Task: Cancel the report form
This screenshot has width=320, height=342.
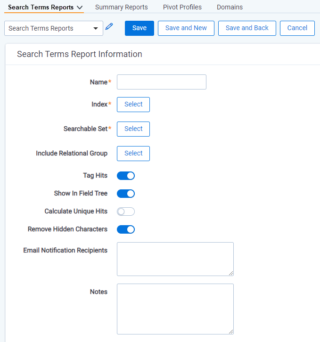Action: tap(297, 28)
